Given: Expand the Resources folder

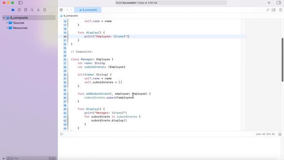Looking at the screenshot, I should point(7,28).
